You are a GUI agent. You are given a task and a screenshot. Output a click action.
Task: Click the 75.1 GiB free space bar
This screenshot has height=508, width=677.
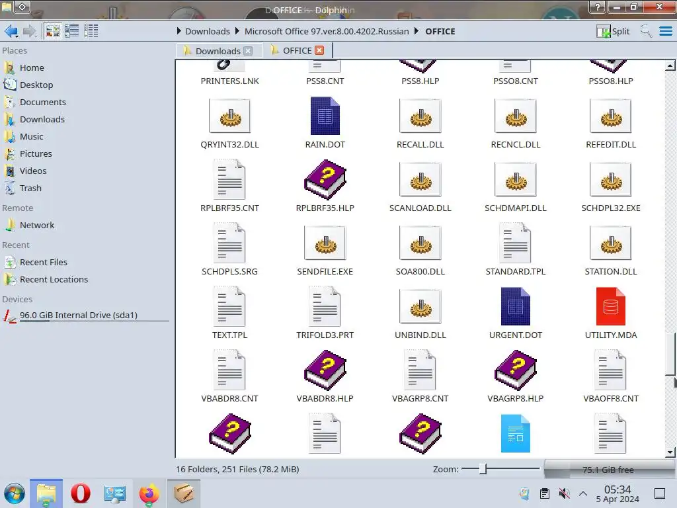click(x=608, y=470)
